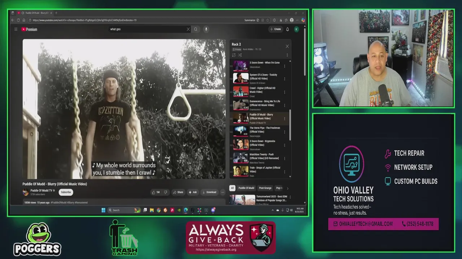Like the video (1M)
The height and width of the screenshot is (259, 462).
pos(156,192)
